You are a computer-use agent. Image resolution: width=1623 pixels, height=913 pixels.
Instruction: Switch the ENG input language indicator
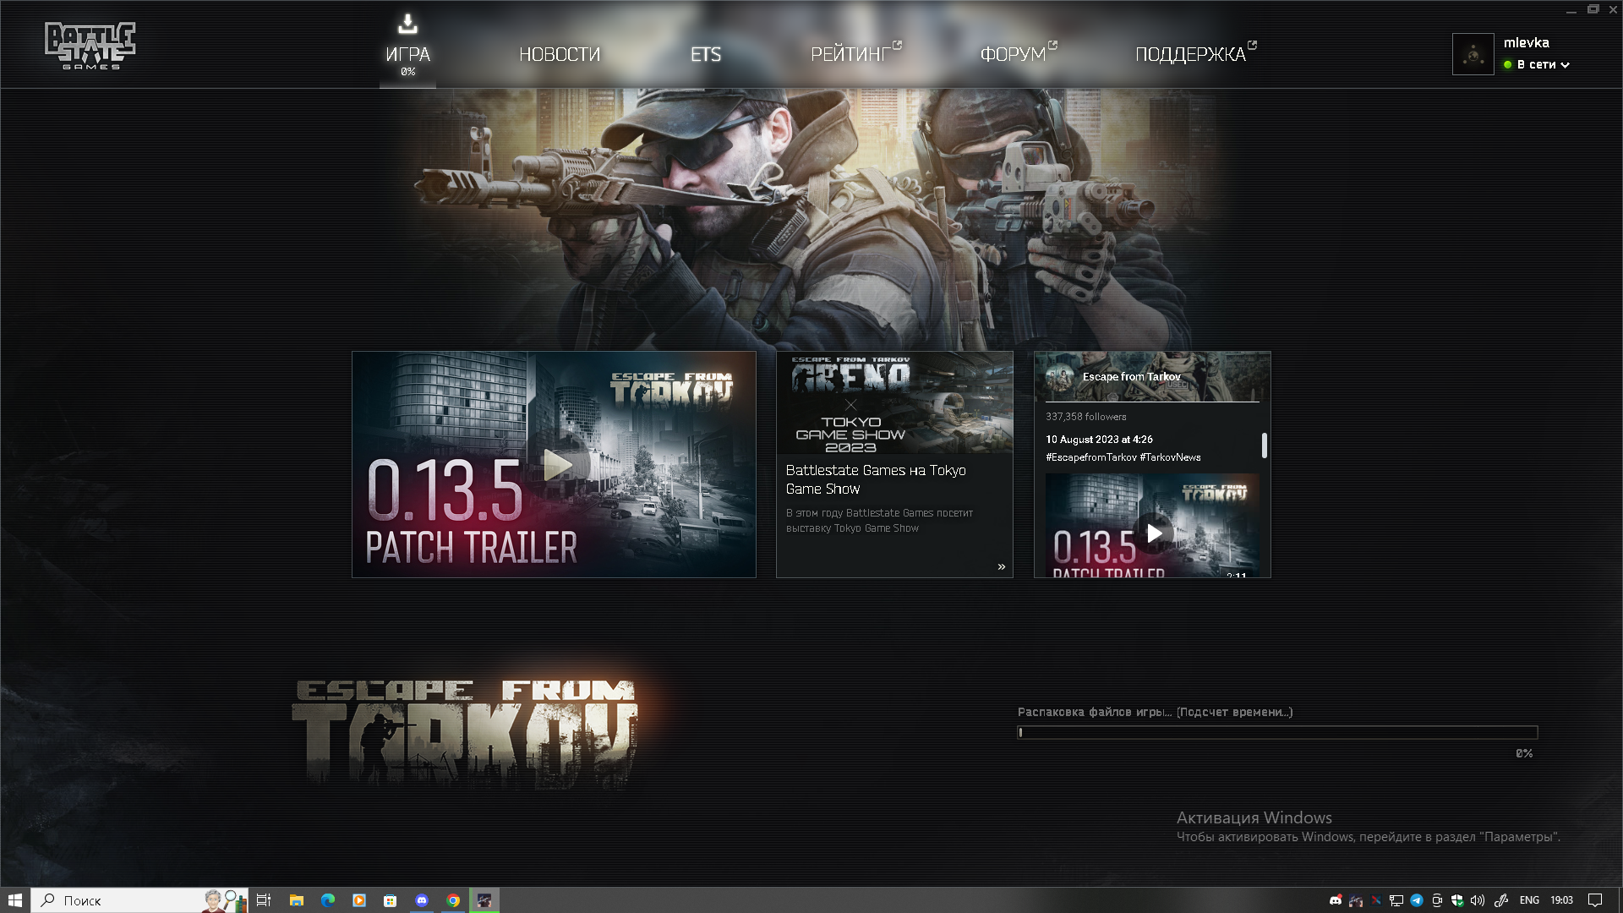point(1529,900)
